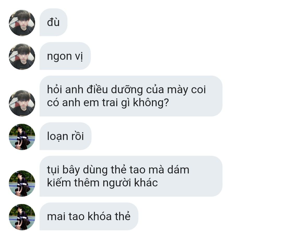This screenshot has height=231, width=281.
Task: Click the text 'kiếm thêm người khác'
Action: point(102,183)
